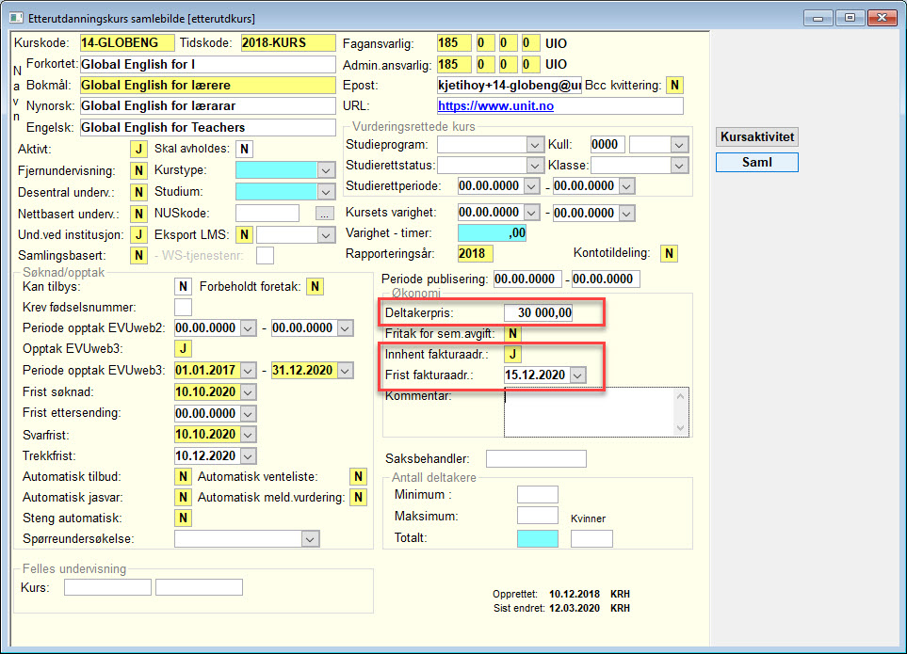
Task: Toggle Forbeholdt foretak N field
Action: [x=315, y=287]
